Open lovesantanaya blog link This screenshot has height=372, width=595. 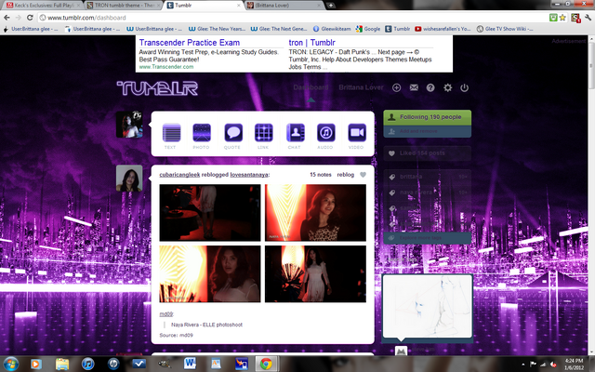pyautogui.click(x=249, y=175)
